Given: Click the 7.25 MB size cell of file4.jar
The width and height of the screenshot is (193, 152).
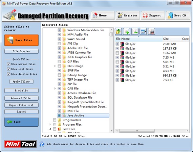Looking at the screenshot, I should [x=169, y=58].
